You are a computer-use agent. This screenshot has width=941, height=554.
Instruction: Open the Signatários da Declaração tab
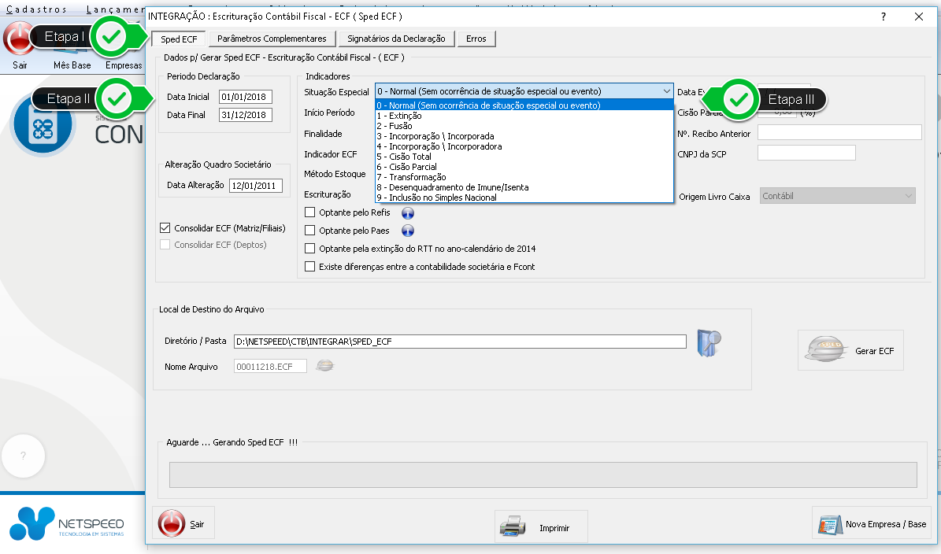tap(397, 39)
